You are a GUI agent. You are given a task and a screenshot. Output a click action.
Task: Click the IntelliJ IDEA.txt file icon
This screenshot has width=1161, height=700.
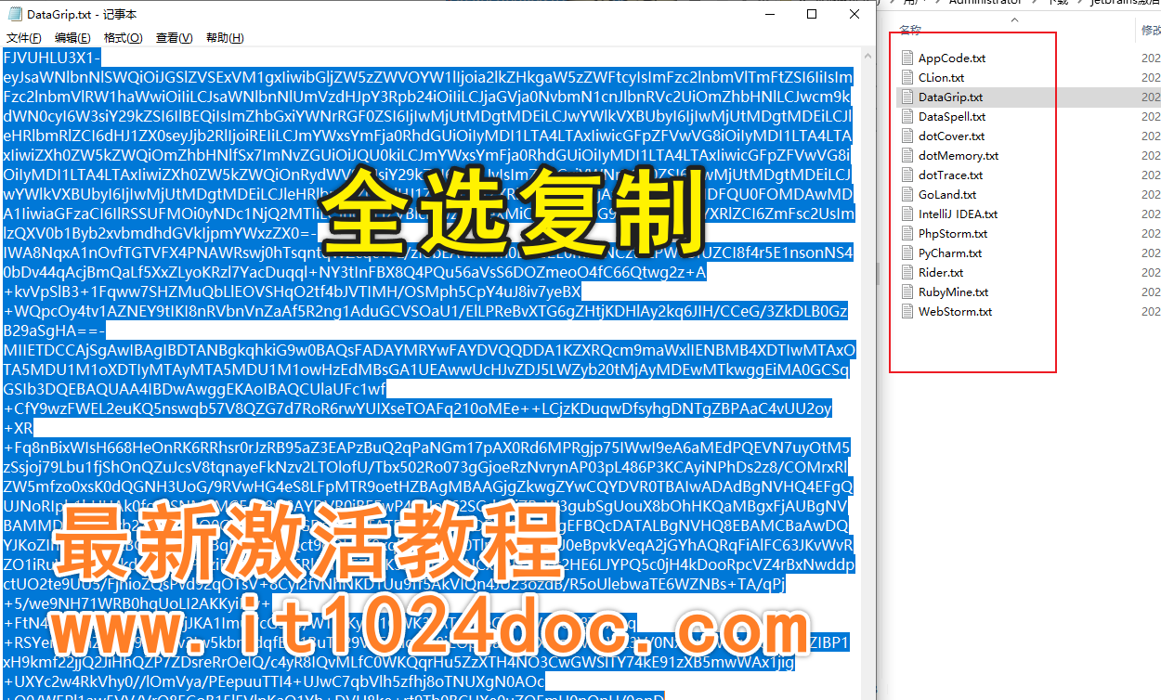tap(908, 214)
